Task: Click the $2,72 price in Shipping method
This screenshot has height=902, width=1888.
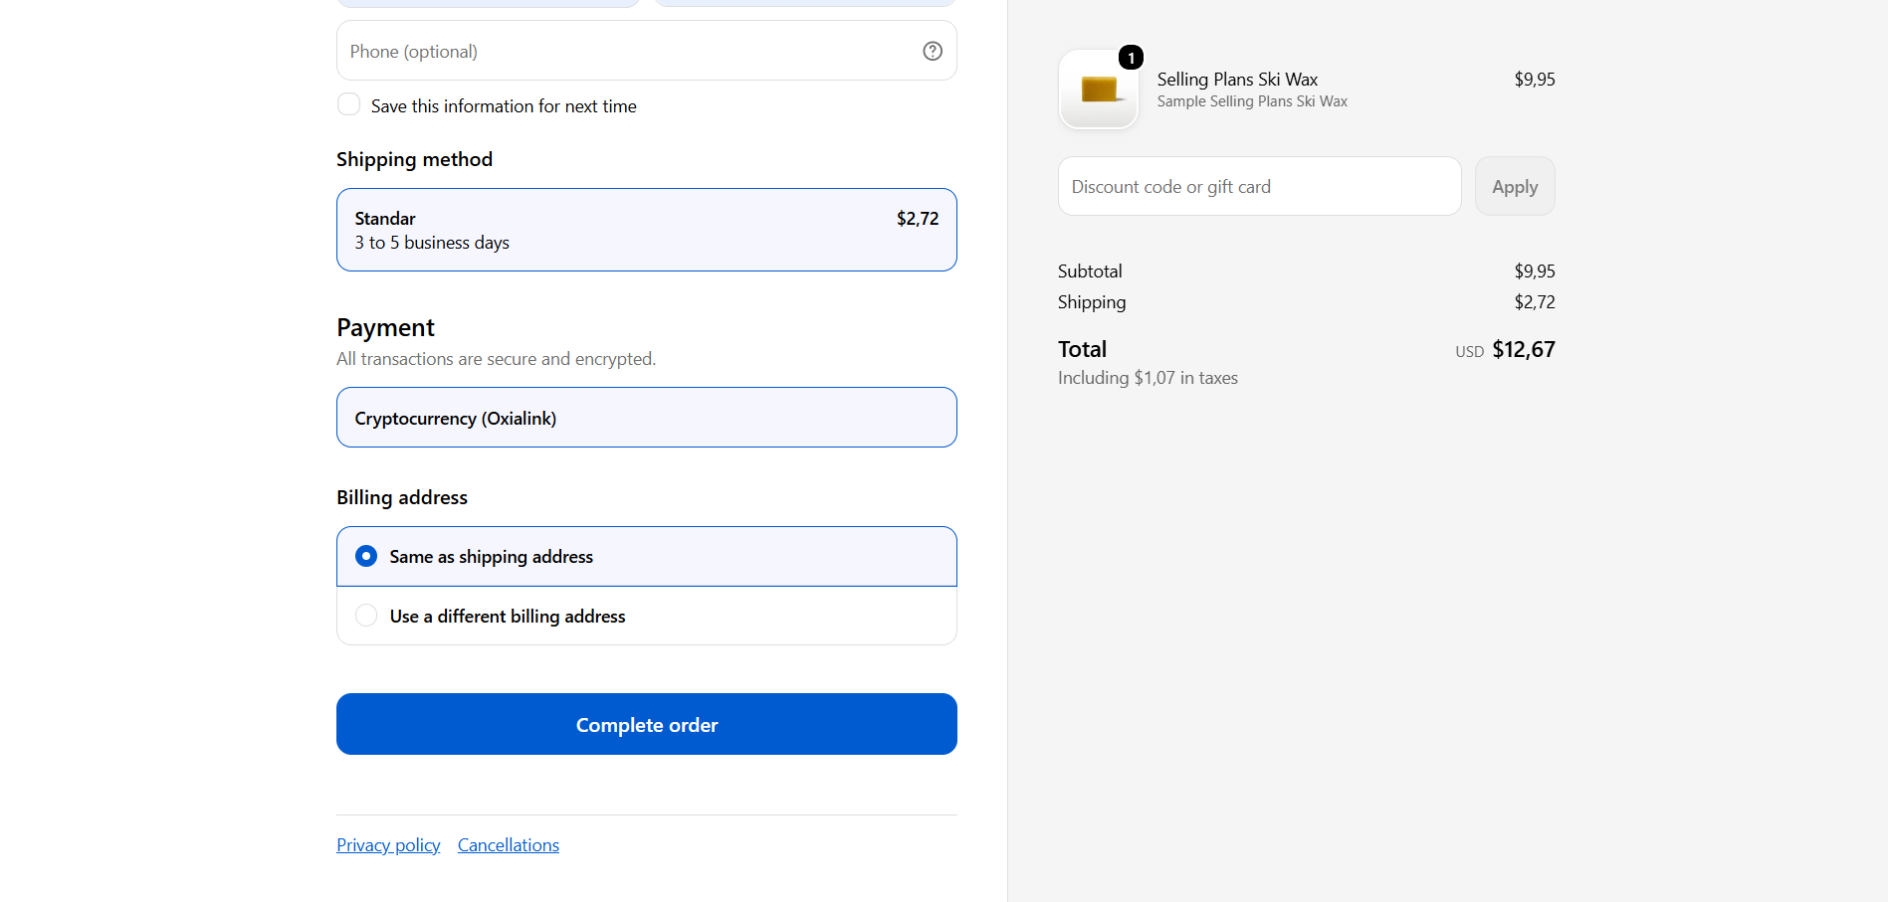Action: click(x=918, y=219)
